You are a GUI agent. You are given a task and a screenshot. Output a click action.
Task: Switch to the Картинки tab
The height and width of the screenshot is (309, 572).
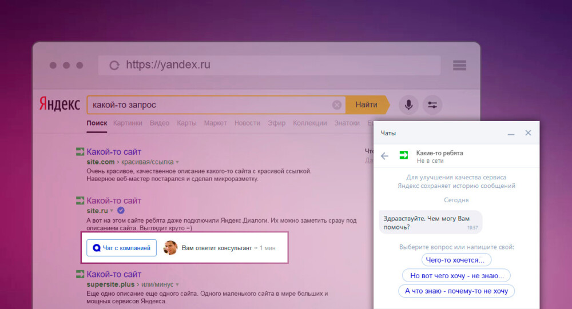pyautogui.click(x=128, y=123)
